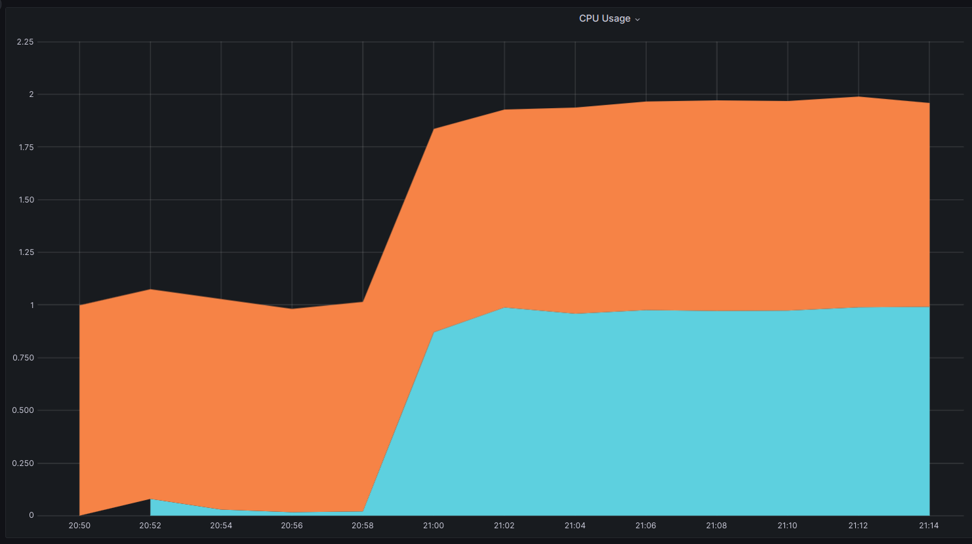Click the 0.750 y-axis label
972x544 pixels.
point(23,358)
